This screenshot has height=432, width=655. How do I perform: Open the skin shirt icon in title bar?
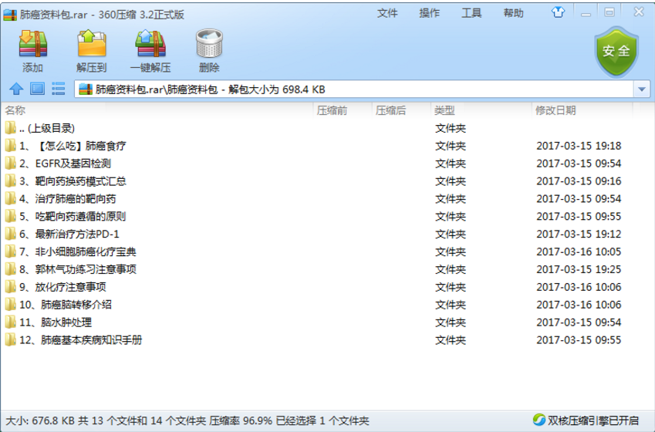pyautogui.click(x=559, y=12)
